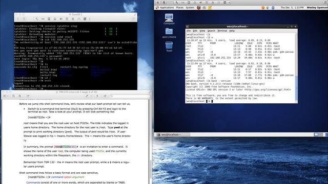This screenshot has height=184, width=328.
Task: Switch to second workspace in workspace switcher
Action: point(321,134)
